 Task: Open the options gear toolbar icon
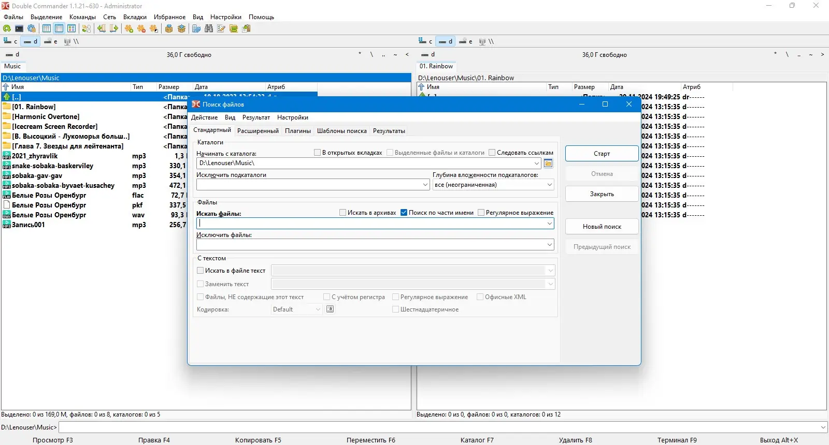click(32, 28)
